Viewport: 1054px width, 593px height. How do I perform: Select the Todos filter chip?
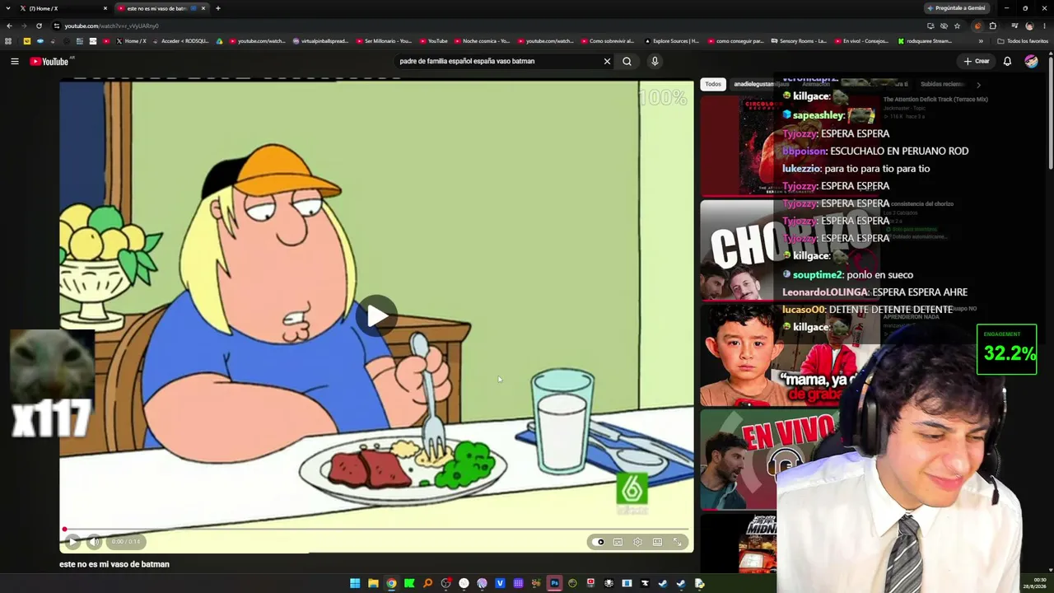[x=713, y=84]
